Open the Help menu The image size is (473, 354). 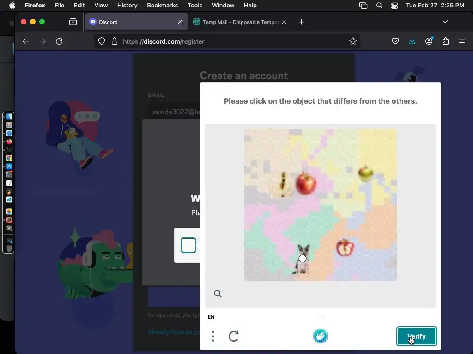(x=250, y=5)
